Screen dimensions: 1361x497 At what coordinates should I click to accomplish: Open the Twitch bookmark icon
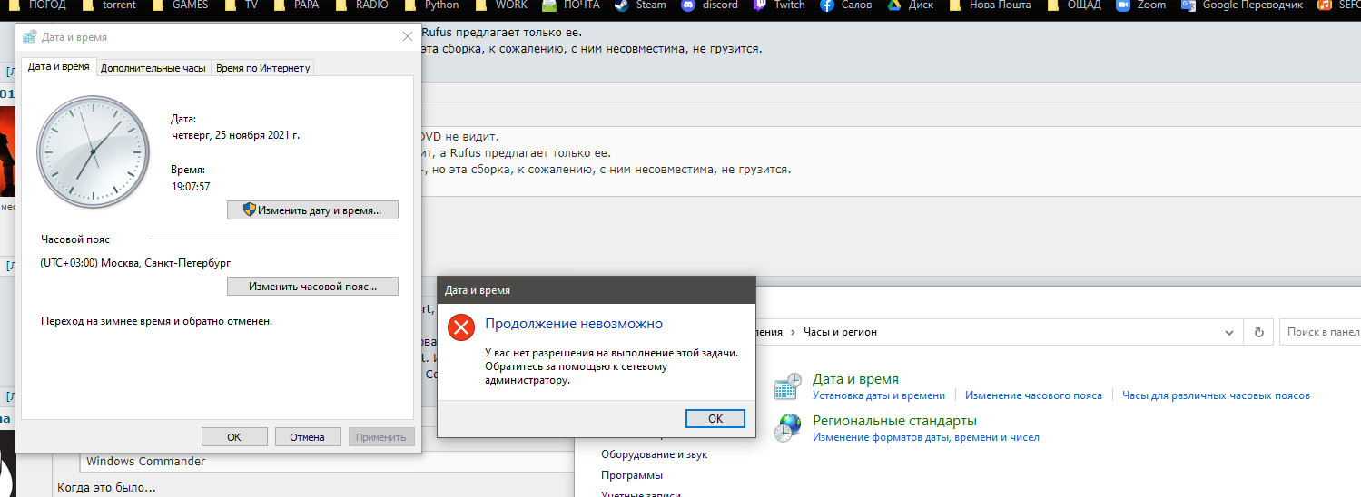click(760, 5)
